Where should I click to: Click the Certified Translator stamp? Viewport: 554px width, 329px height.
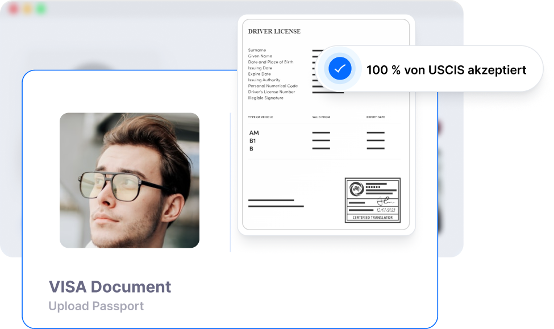pyautogui.click(x=372, y=200)
